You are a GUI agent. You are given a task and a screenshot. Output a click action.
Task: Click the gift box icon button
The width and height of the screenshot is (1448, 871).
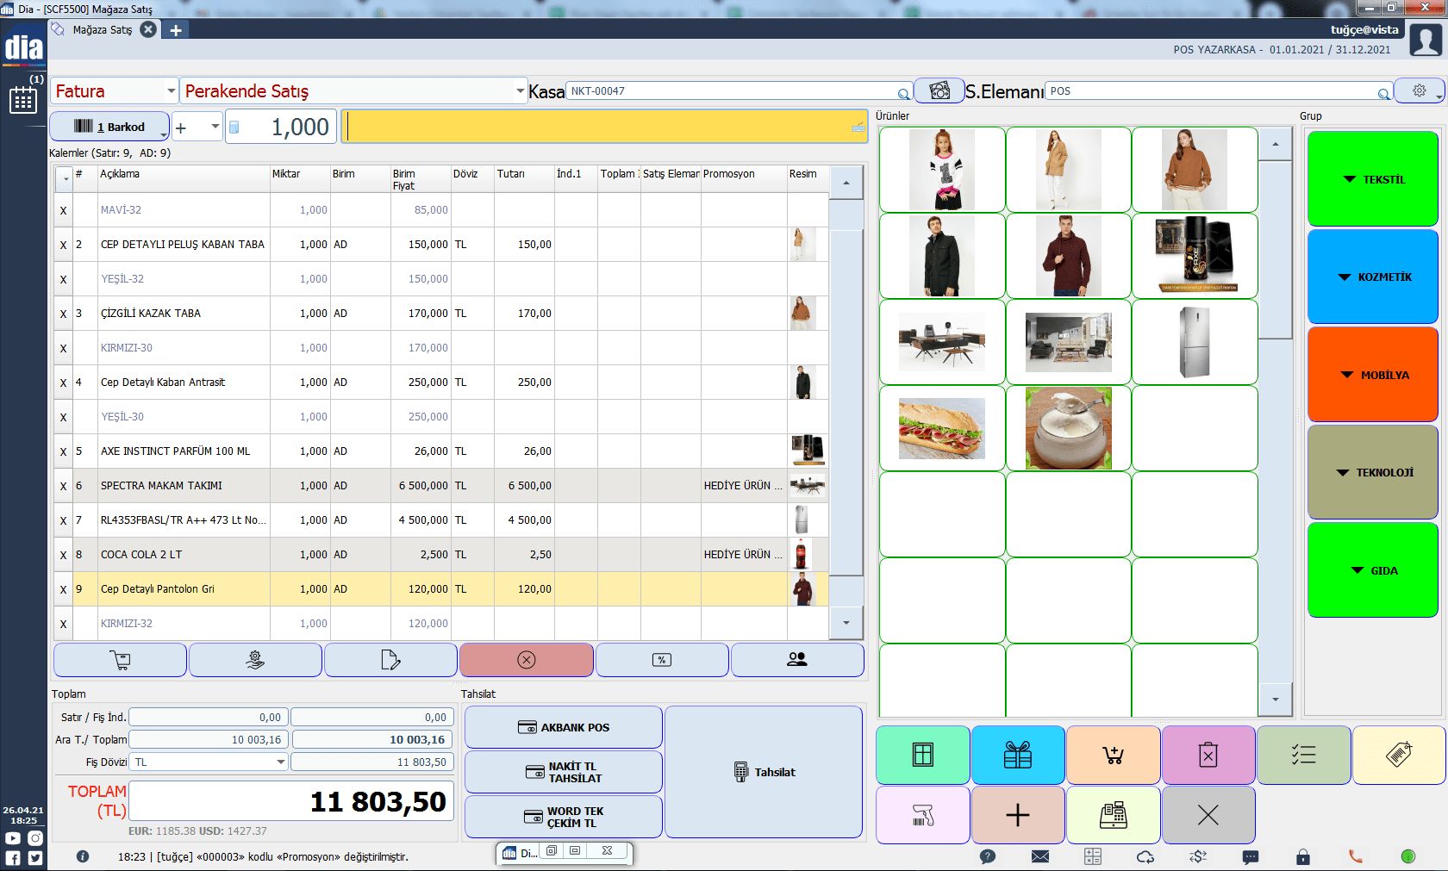1017,756
